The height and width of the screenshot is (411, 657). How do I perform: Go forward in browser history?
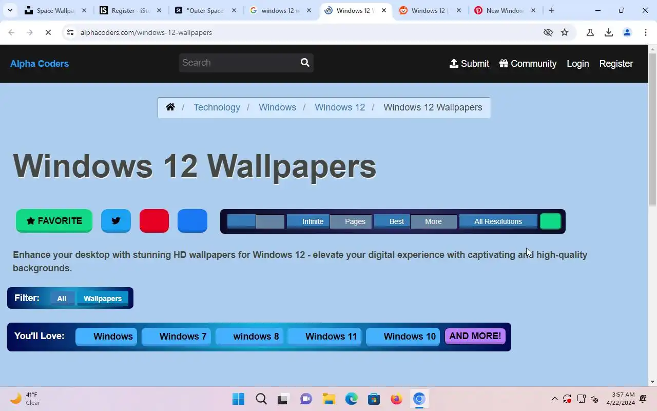(x=30, y=32)
